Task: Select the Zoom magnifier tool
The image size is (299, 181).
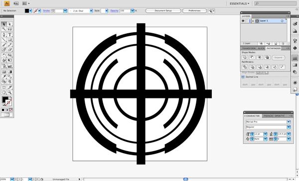Action: (10, 92)
